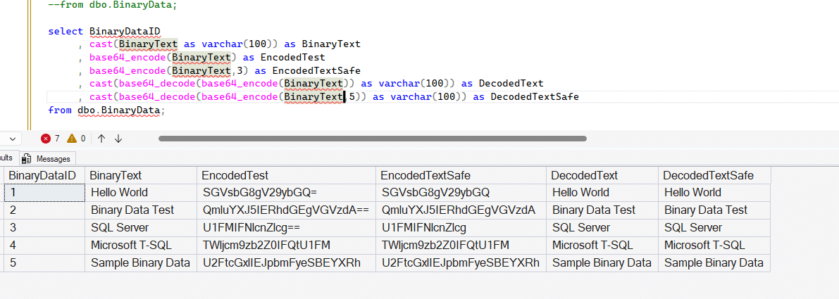Click final 'from dbo.BinaryData;' line in editor
839x299 pixels.
106,110
